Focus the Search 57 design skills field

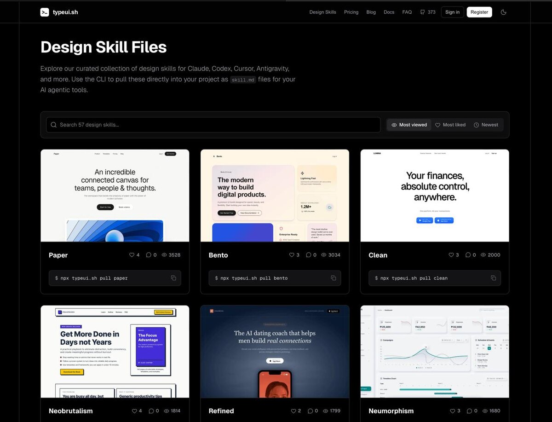[213, 125]
